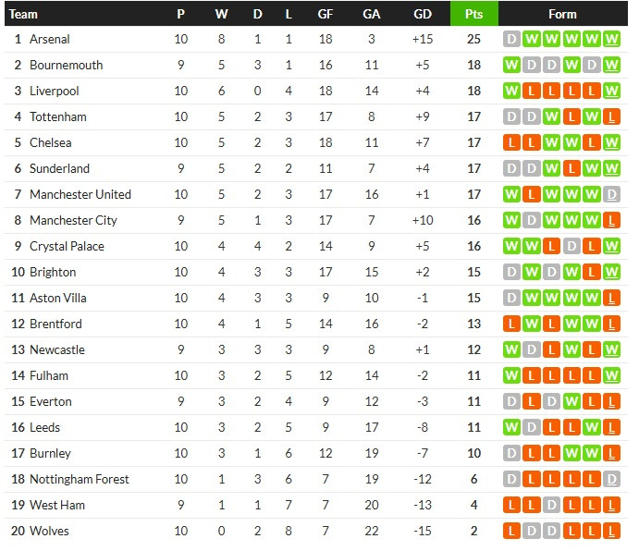Open the Bournemouth team link
The image size is (639, 551).
click(x=66, y=66)
